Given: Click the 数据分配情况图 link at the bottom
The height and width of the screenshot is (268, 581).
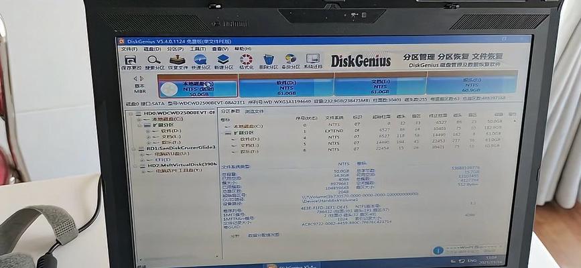Looking at the screenshot, I should click(x=263, y=234).
